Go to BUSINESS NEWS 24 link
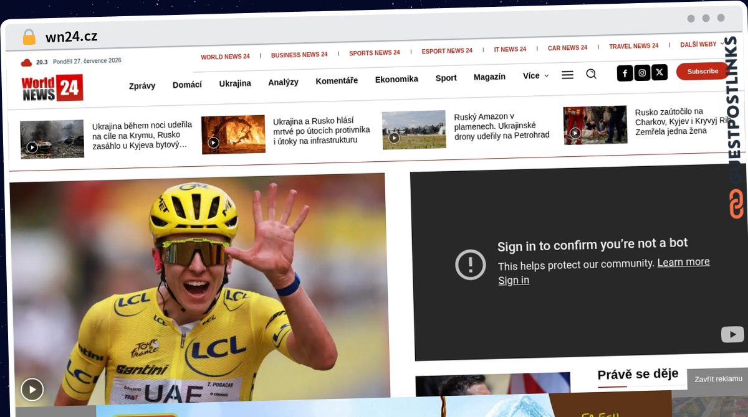 (x=299, y=55)
